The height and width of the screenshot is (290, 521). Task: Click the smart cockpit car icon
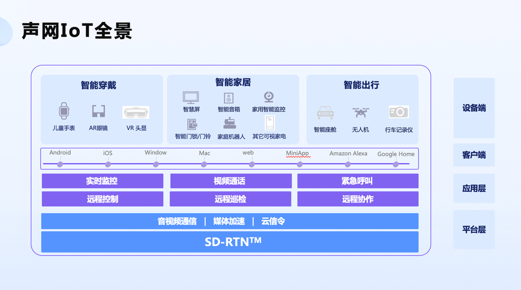[x=325, y=113]
